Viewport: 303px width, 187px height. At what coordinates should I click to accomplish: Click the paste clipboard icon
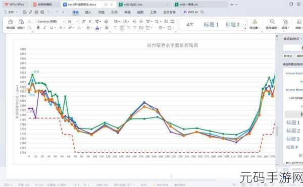click(x=21, y=22)
